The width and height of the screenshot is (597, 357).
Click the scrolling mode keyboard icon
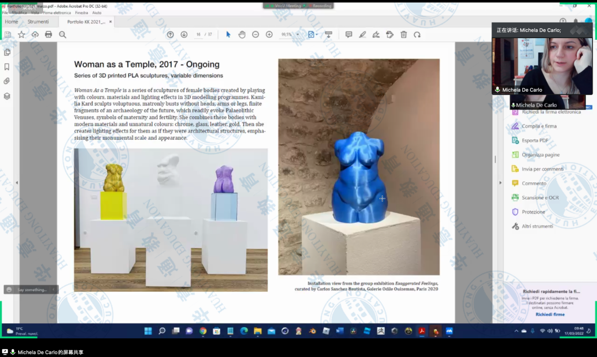pyautogui.click(x=328, y=35)
